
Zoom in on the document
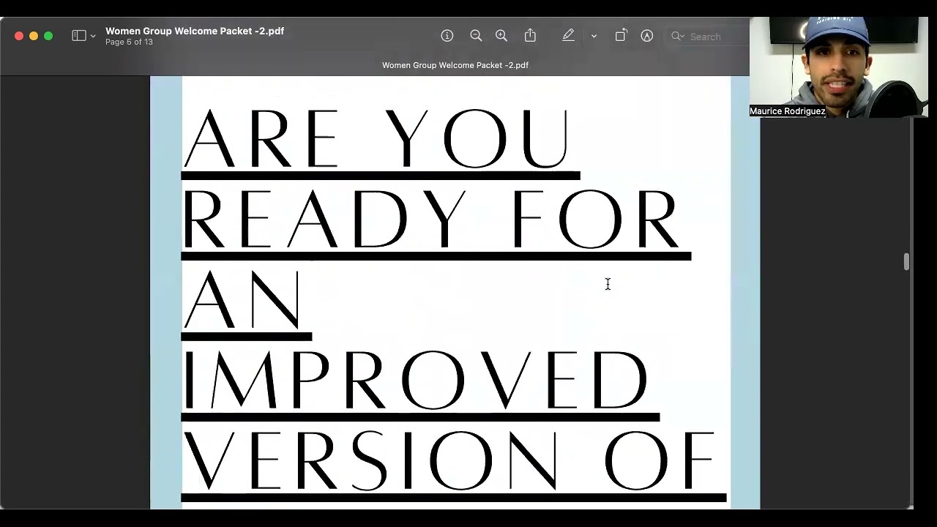tap(501, 36)
